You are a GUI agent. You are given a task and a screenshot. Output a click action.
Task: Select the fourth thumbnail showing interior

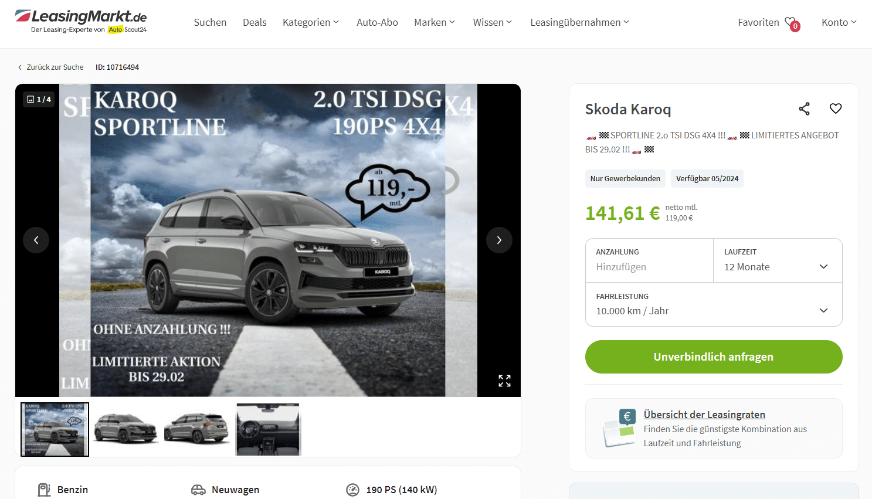[268, 429]
